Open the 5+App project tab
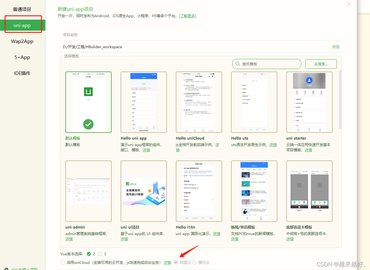Viewport: 370px width, 270px height. click(22, 57)
